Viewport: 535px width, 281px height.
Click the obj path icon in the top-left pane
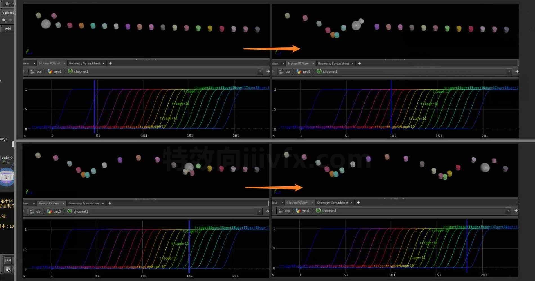coord(33,71)
